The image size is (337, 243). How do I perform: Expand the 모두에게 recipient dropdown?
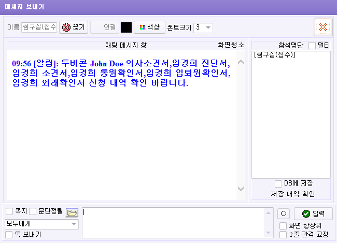pyautogui.click(x=41, y=224)
